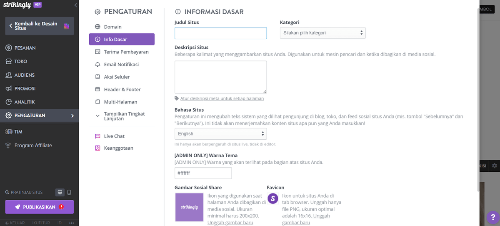Click the Keluar exit link
The image size is (500, 226).
click(x=15, y=223)
